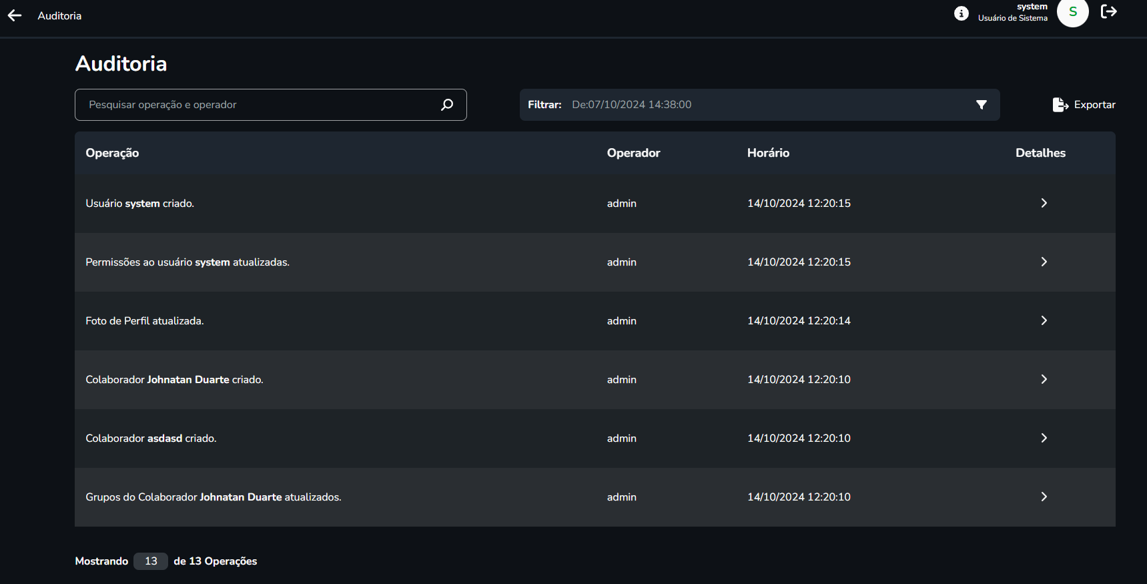Click the Exportar file icon

tap(1060, 105)
